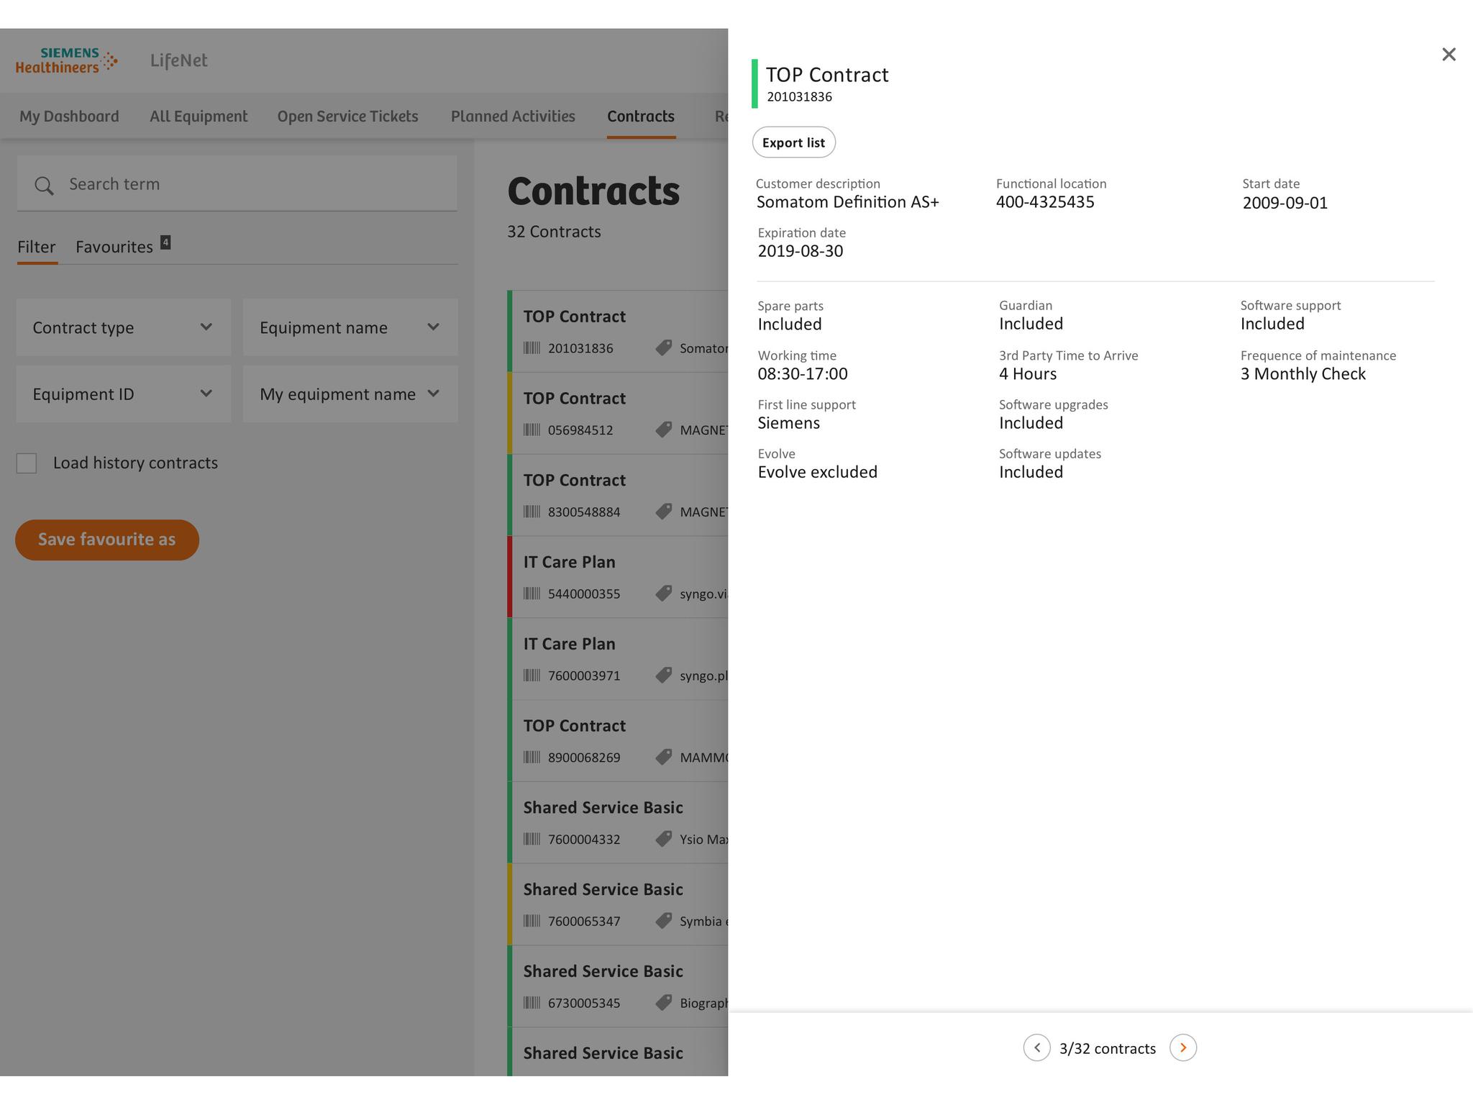Close the contract detail panel
1473x1105 pixels.
[x=1449, y=55]
